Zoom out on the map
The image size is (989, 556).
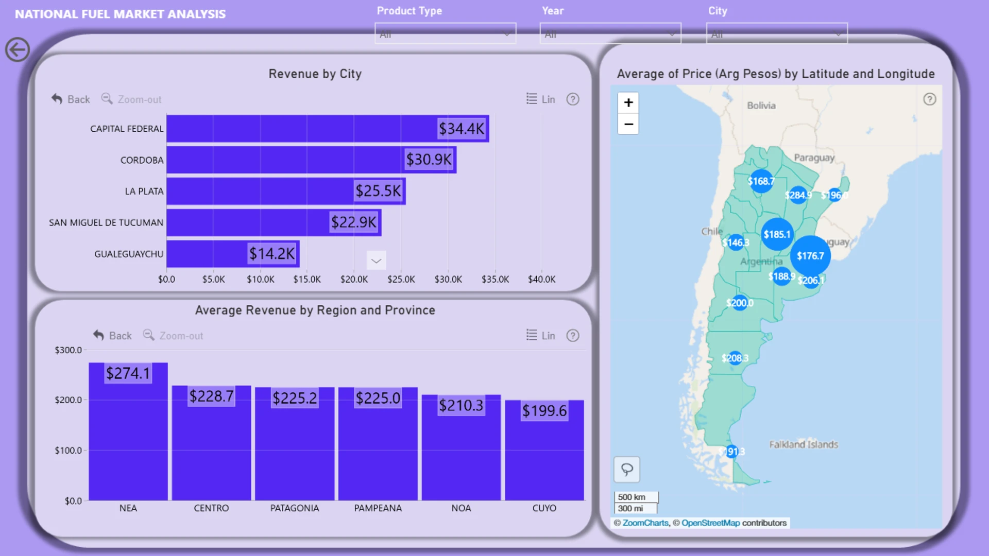pos(628,124)
